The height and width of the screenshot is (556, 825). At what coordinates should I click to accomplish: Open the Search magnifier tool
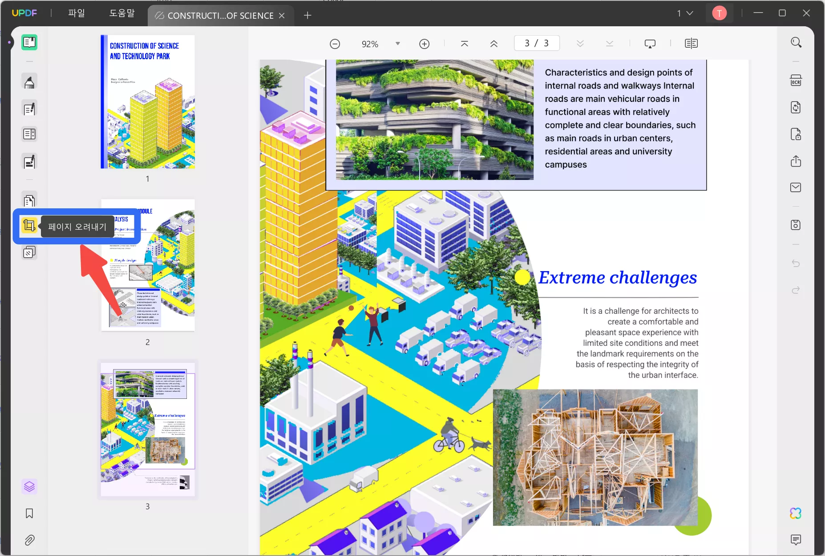tap(796, 43)
